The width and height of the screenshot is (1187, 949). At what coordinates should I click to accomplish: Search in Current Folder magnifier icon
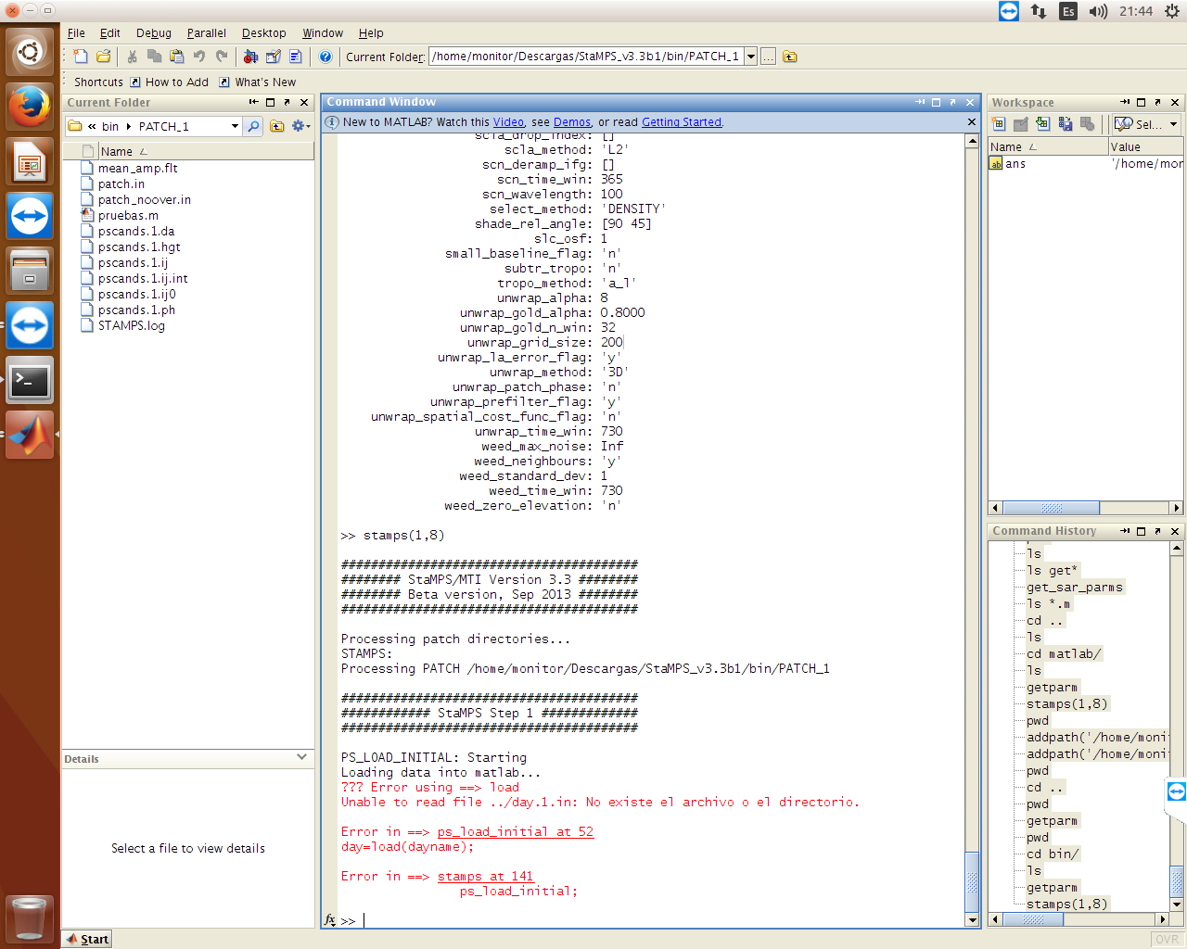pos(253,126)
